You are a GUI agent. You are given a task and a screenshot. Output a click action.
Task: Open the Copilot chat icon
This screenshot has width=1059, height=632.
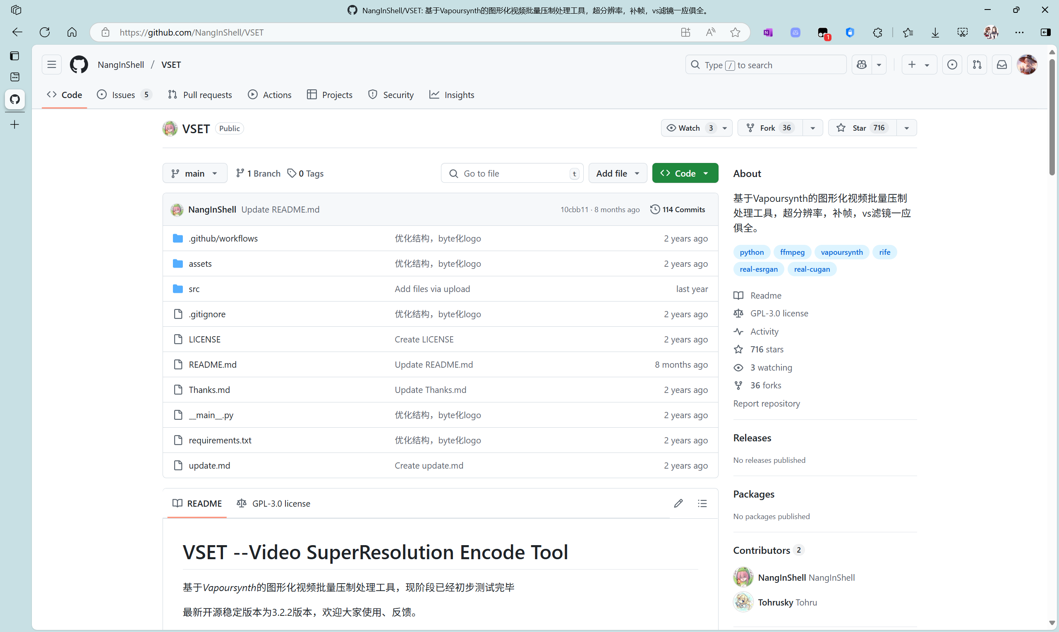tap(862, 65)
